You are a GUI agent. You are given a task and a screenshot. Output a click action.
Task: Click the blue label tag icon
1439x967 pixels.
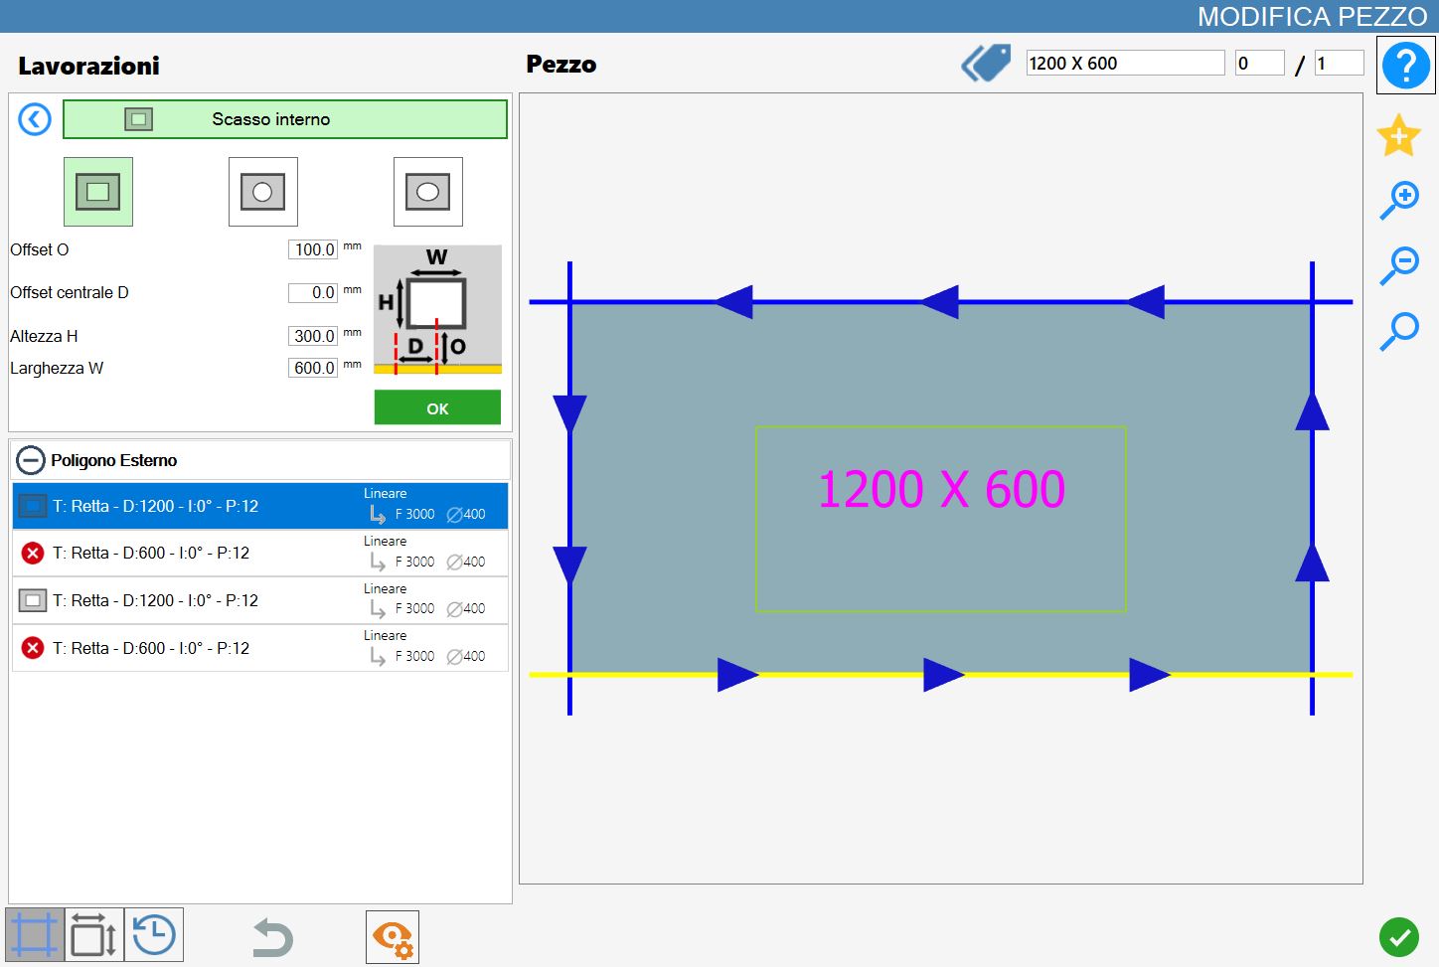point(986,64)
